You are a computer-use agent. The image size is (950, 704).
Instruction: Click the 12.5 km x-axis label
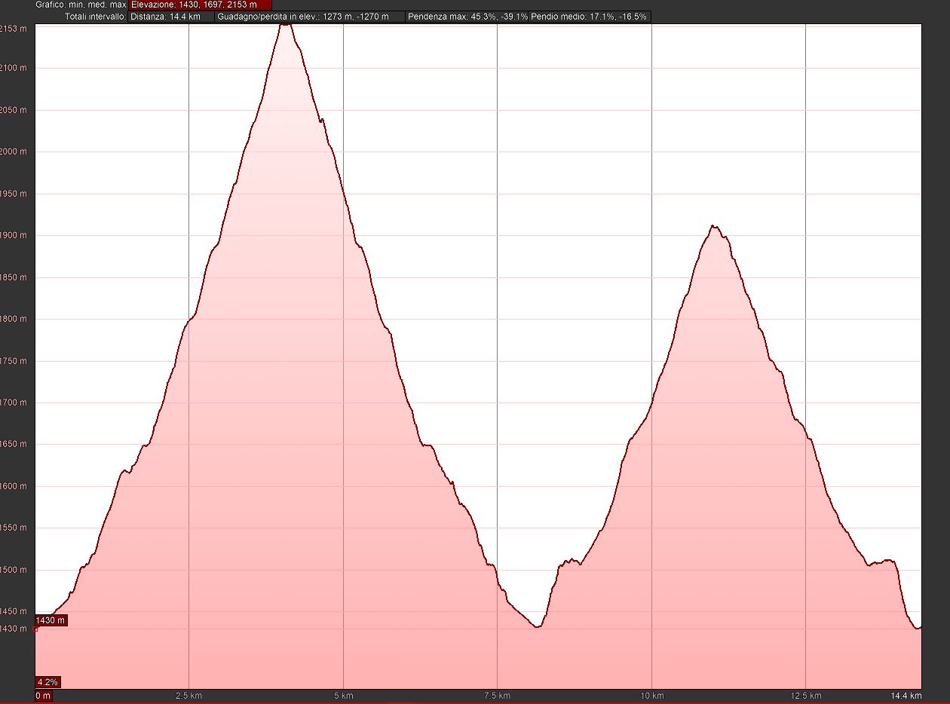click(x=806, y=695)
